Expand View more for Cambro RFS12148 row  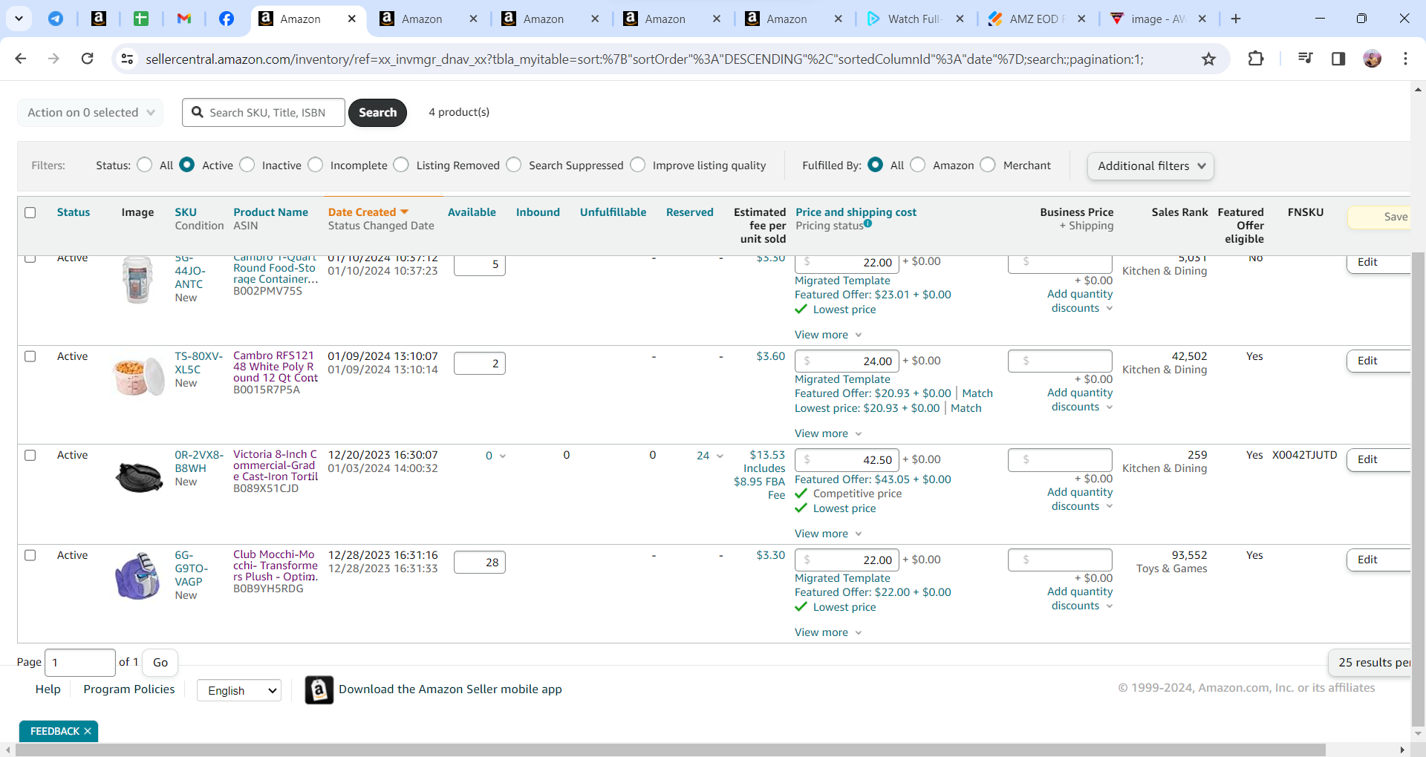[x=828, y=433]
